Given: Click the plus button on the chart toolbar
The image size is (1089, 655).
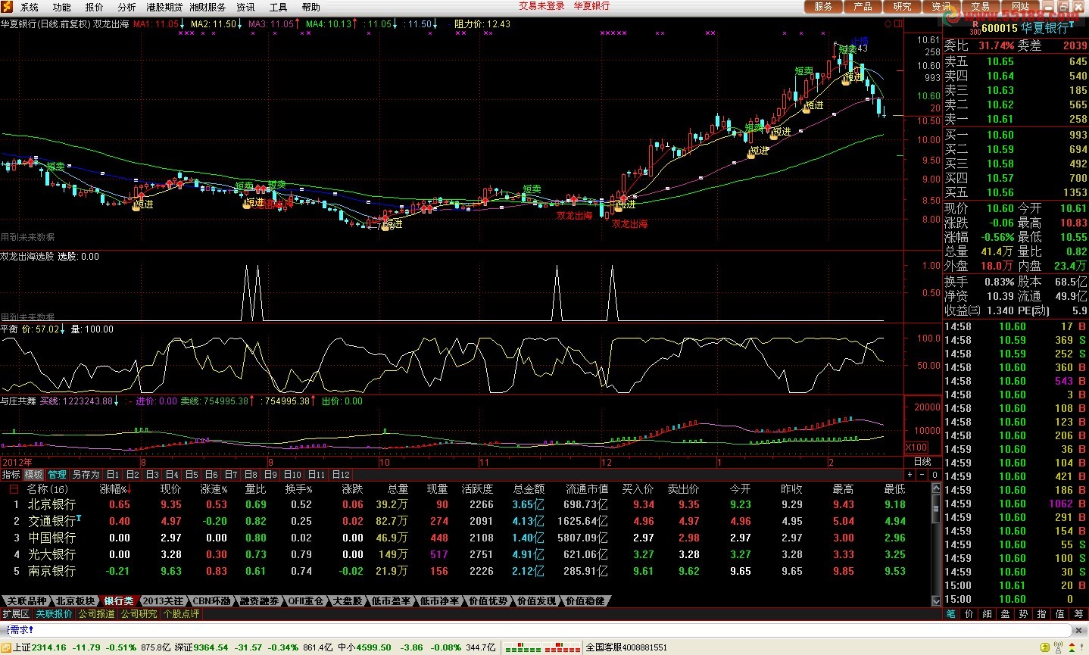Looking at the screenshot, I should pyautogui.click(x=910, y=475).
